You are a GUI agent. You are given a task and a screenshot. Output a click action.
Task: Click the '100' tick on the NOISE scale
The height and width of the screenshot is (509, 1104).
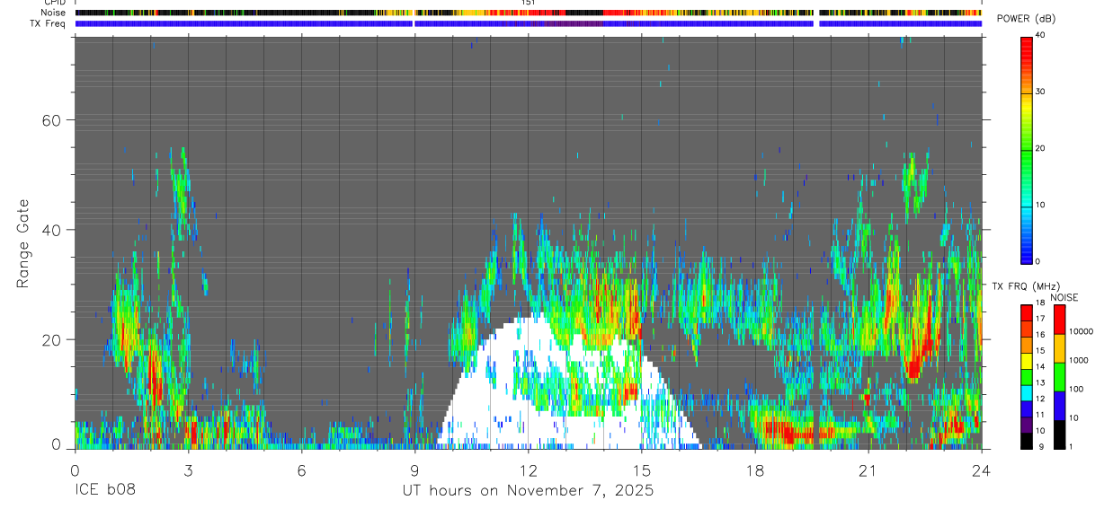(1076, 389)
